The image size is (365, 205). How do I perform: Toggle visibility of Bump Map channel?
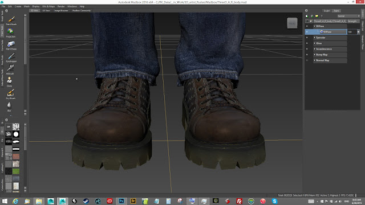307,55
